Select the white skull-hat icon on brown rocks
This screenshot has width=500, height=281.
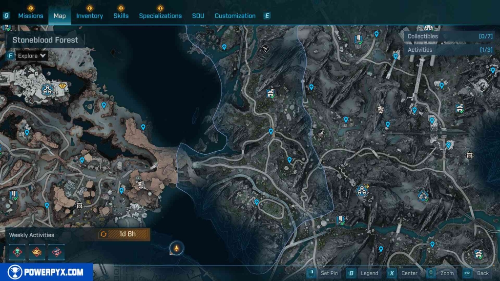click(x=140, y=184)
